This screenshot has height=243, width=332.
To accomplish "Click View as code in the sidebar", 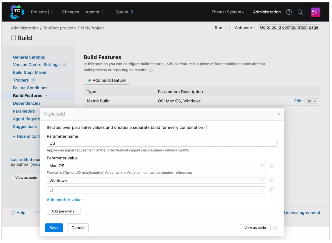I will 26,178.
